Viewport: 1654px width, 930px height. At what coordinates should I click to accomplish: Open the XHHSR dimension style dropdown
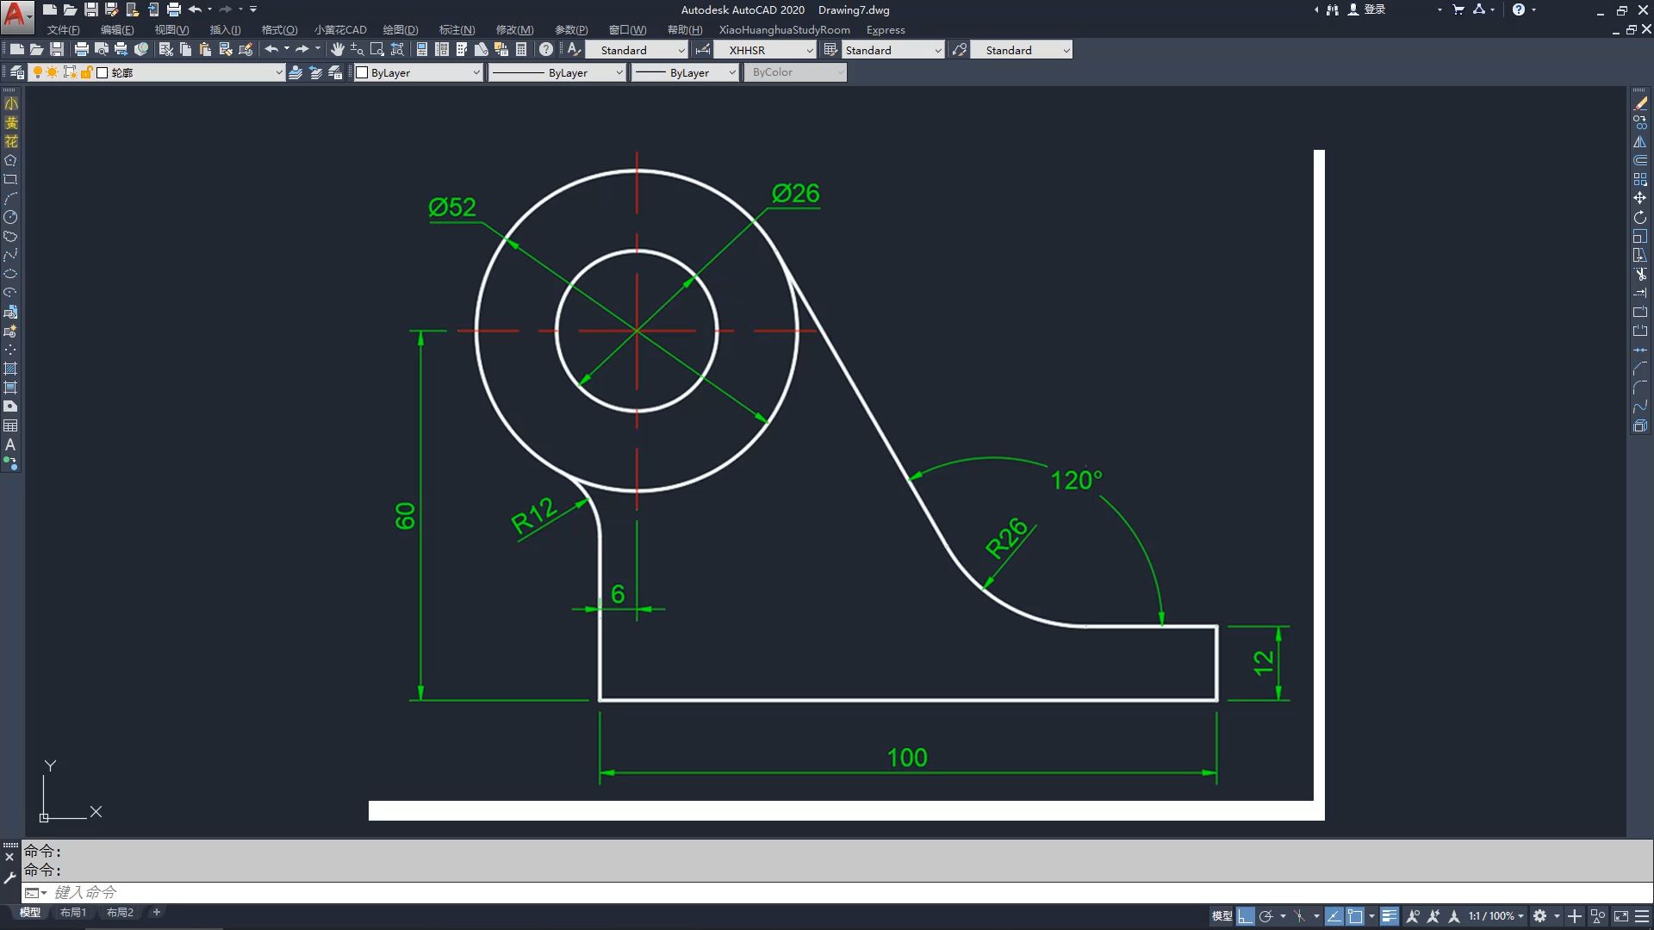pos(765,50)
